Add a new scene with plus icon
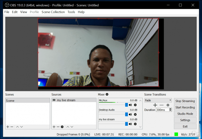Viewport: 202px width, 139px height. pos(8,127)
